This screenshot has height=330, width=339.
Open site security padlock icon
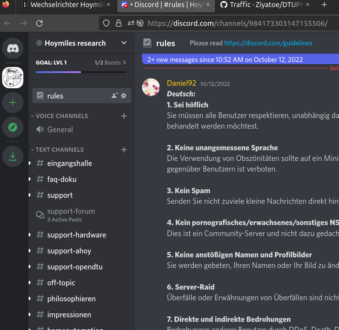coord(118,23)
